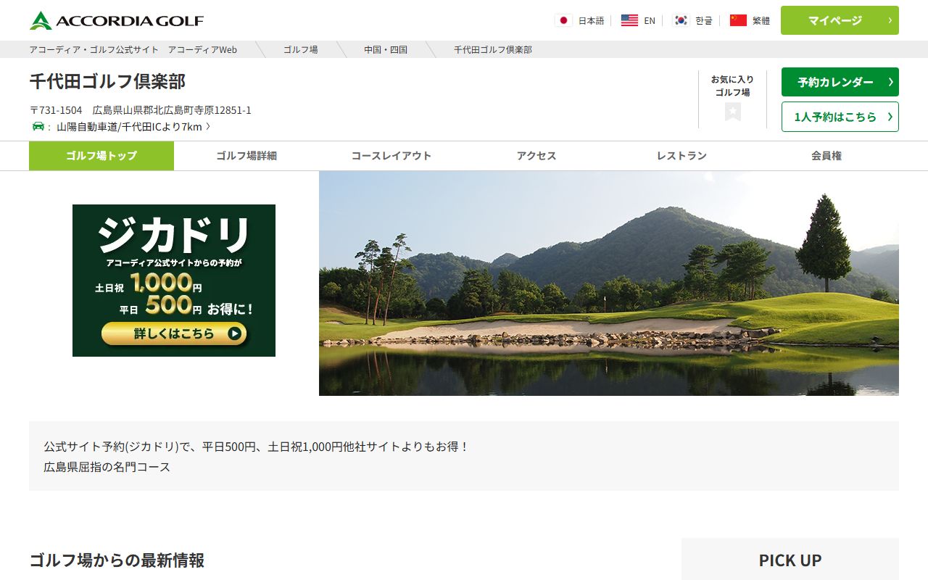This screenshot has height=580, width=928.
Task: Select the US flag icon
Action: (629, 20)
